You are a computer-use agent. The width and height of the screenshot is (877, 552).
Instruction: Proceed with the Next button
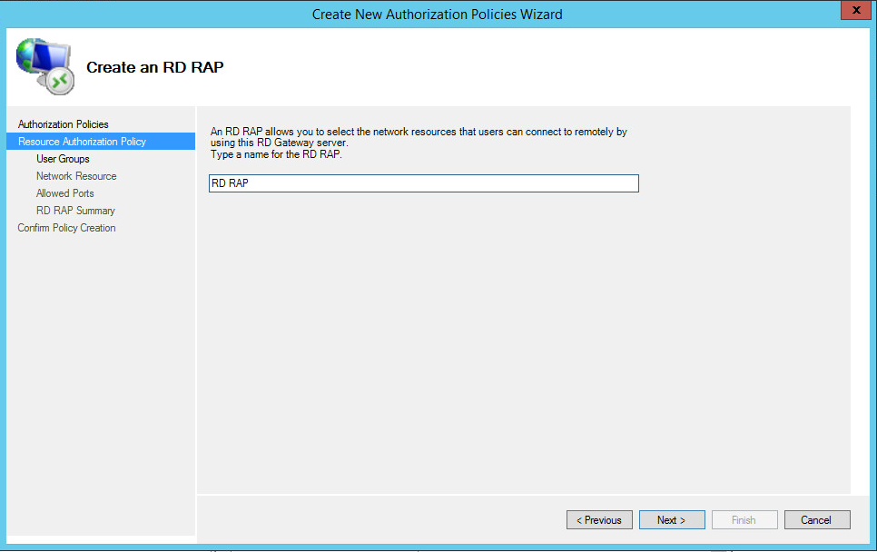(672, 520)
